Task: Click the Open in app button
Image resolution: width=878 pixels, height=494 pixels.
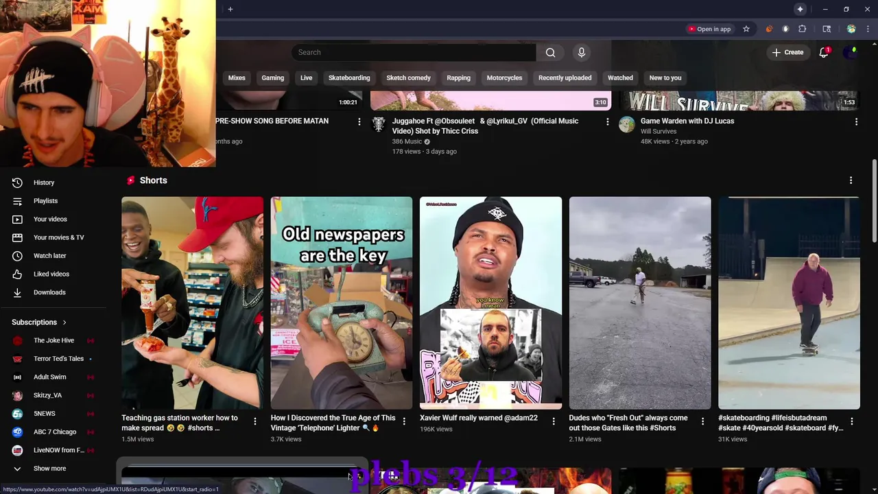Action: point(709,29)
